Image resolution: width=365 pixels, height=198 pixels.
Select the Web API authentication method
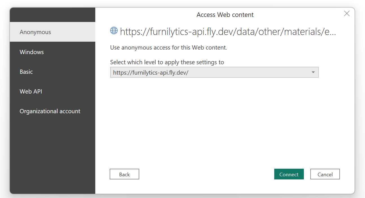tap(31, 91)
